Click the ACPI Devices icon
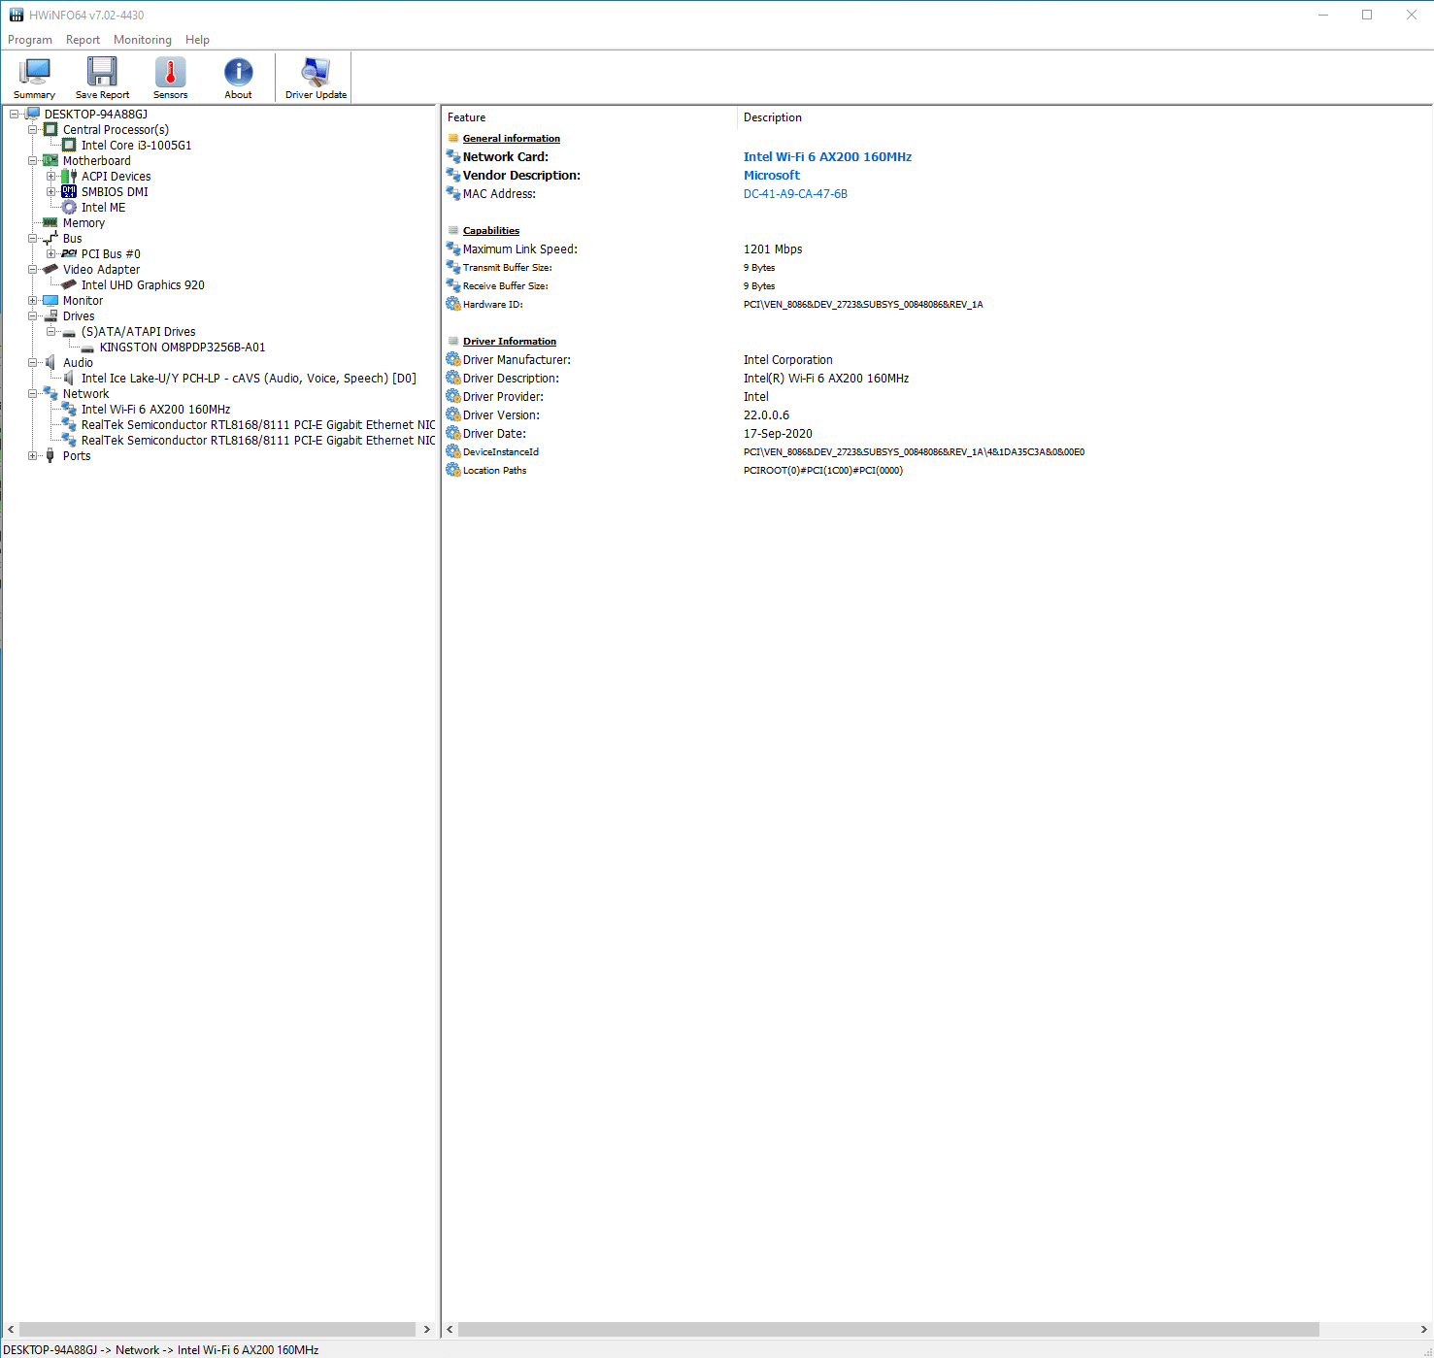Image resolution: width=1434 pixels, height=1358 pixels. [x=69, y=176]
